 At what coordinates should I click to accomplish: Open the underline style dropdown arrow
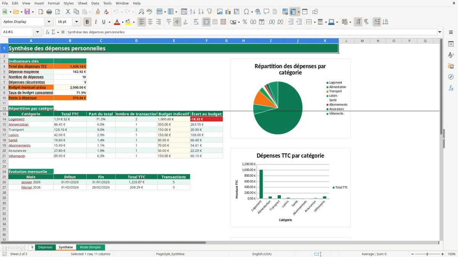(x=109, y=22)
